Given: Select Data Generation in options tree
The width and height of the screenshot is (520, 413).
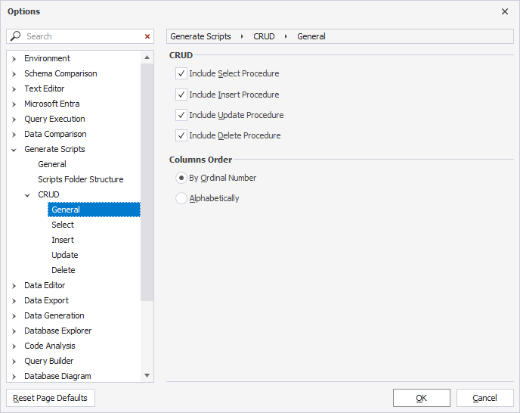Looking at the screenshot, I should [x=54, y=315].
